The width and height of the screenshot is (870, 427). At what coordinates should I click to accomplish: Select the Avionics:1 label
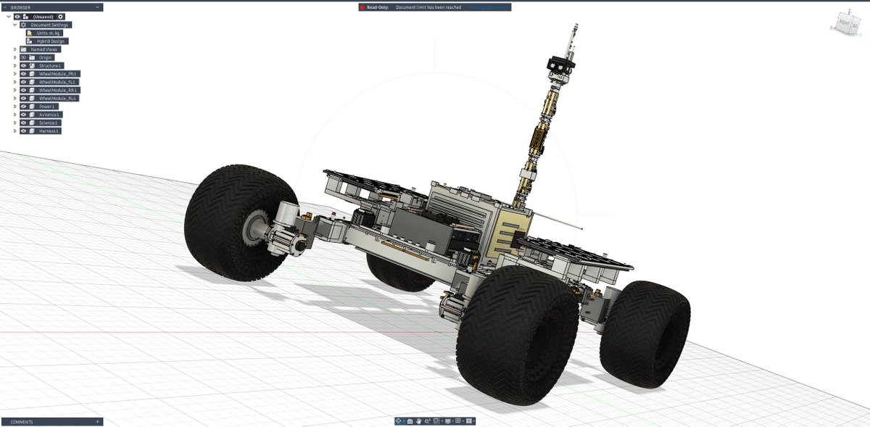50,115
